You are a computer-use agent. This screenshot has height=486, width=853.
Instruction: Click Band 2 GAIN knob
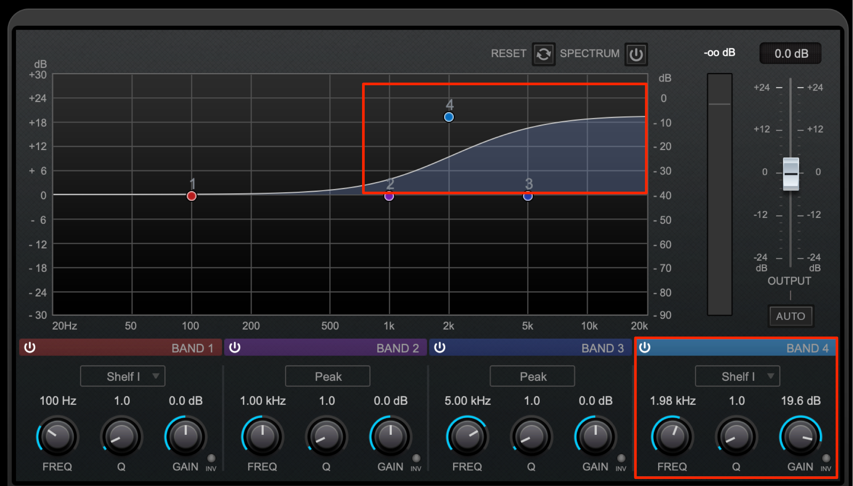391,437
